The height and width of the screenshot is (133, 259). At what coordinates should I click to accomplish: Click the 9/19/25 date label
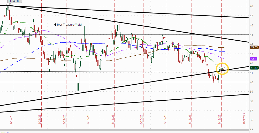[x=220, y=120]
